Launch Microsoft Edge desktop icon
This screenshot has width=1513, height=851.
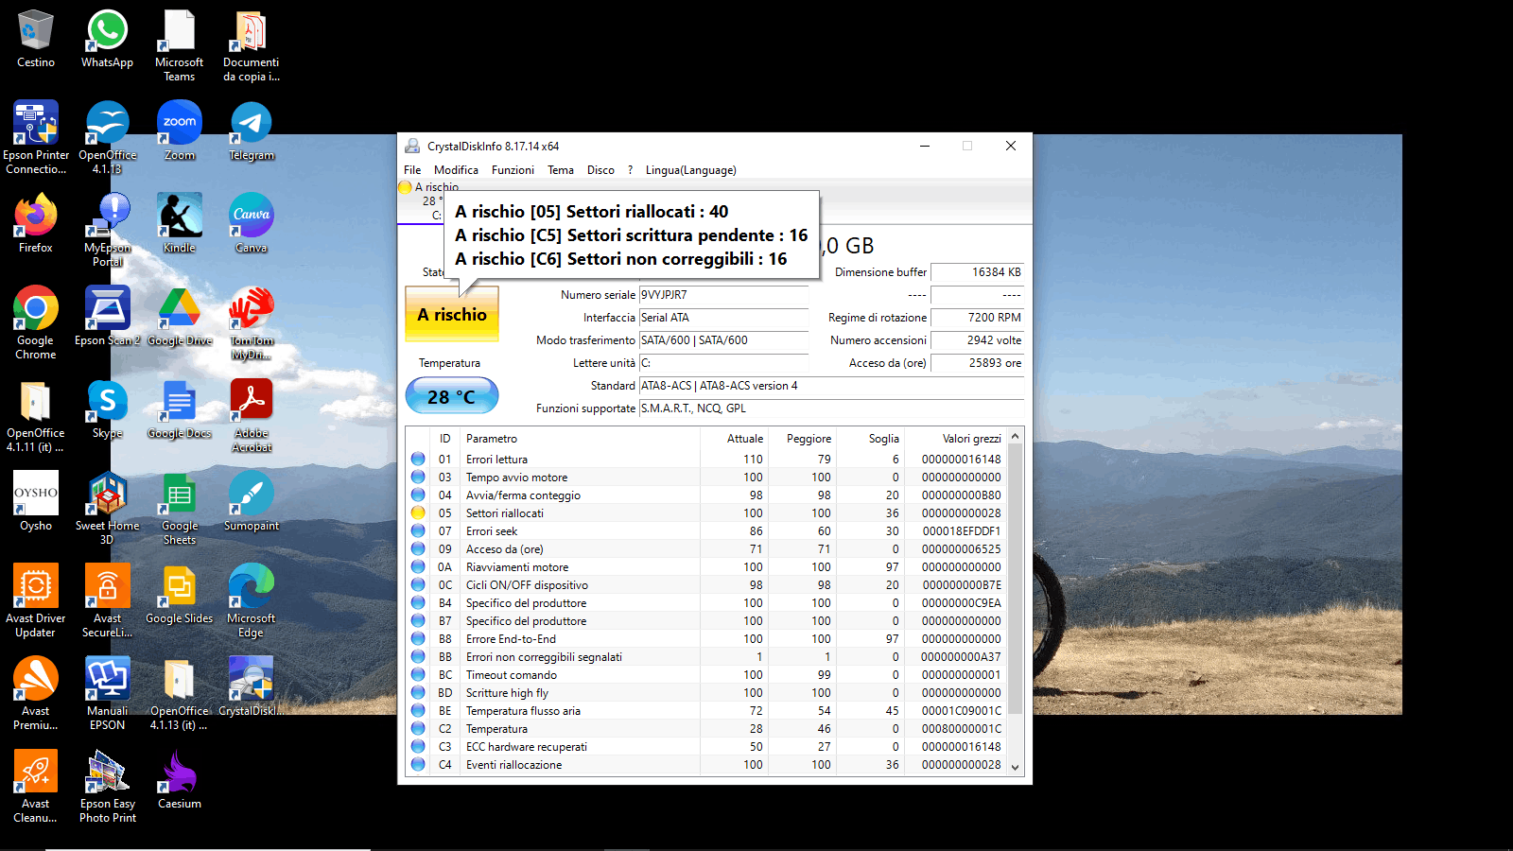[x=251, y=601]
